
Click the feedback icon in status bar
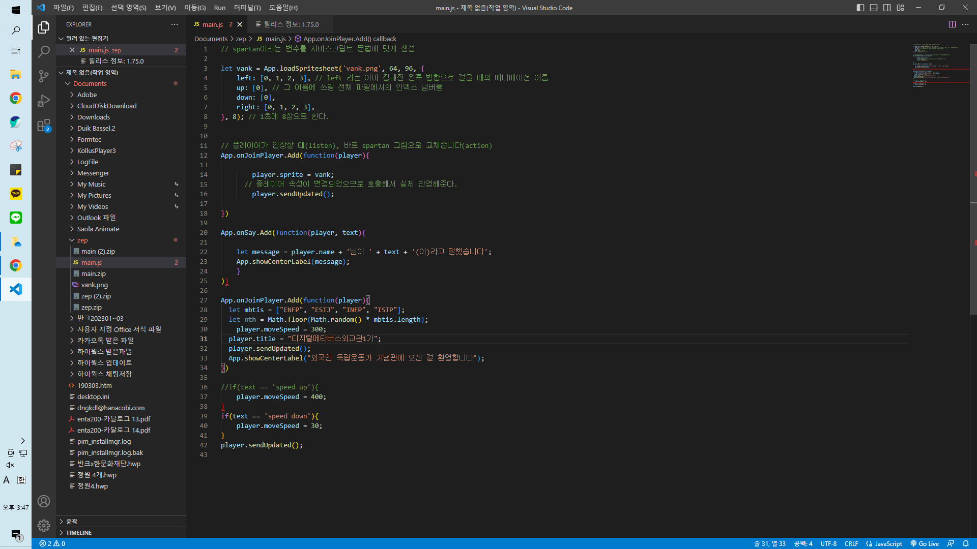click(951, 543)
